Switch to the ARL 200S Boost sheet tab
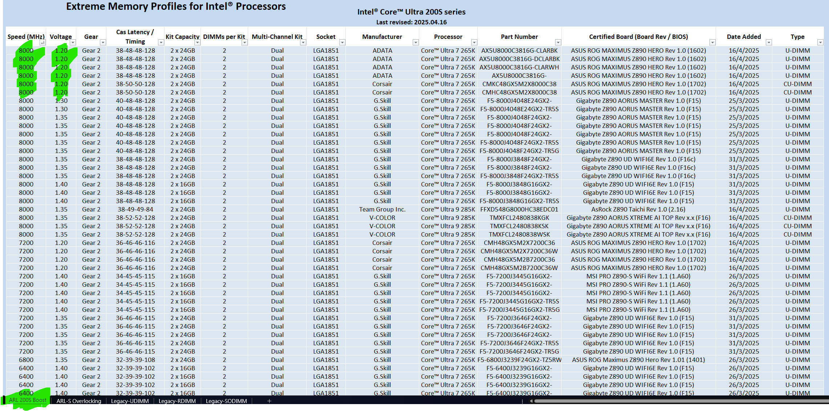829x411 pixels. [28, 400]
